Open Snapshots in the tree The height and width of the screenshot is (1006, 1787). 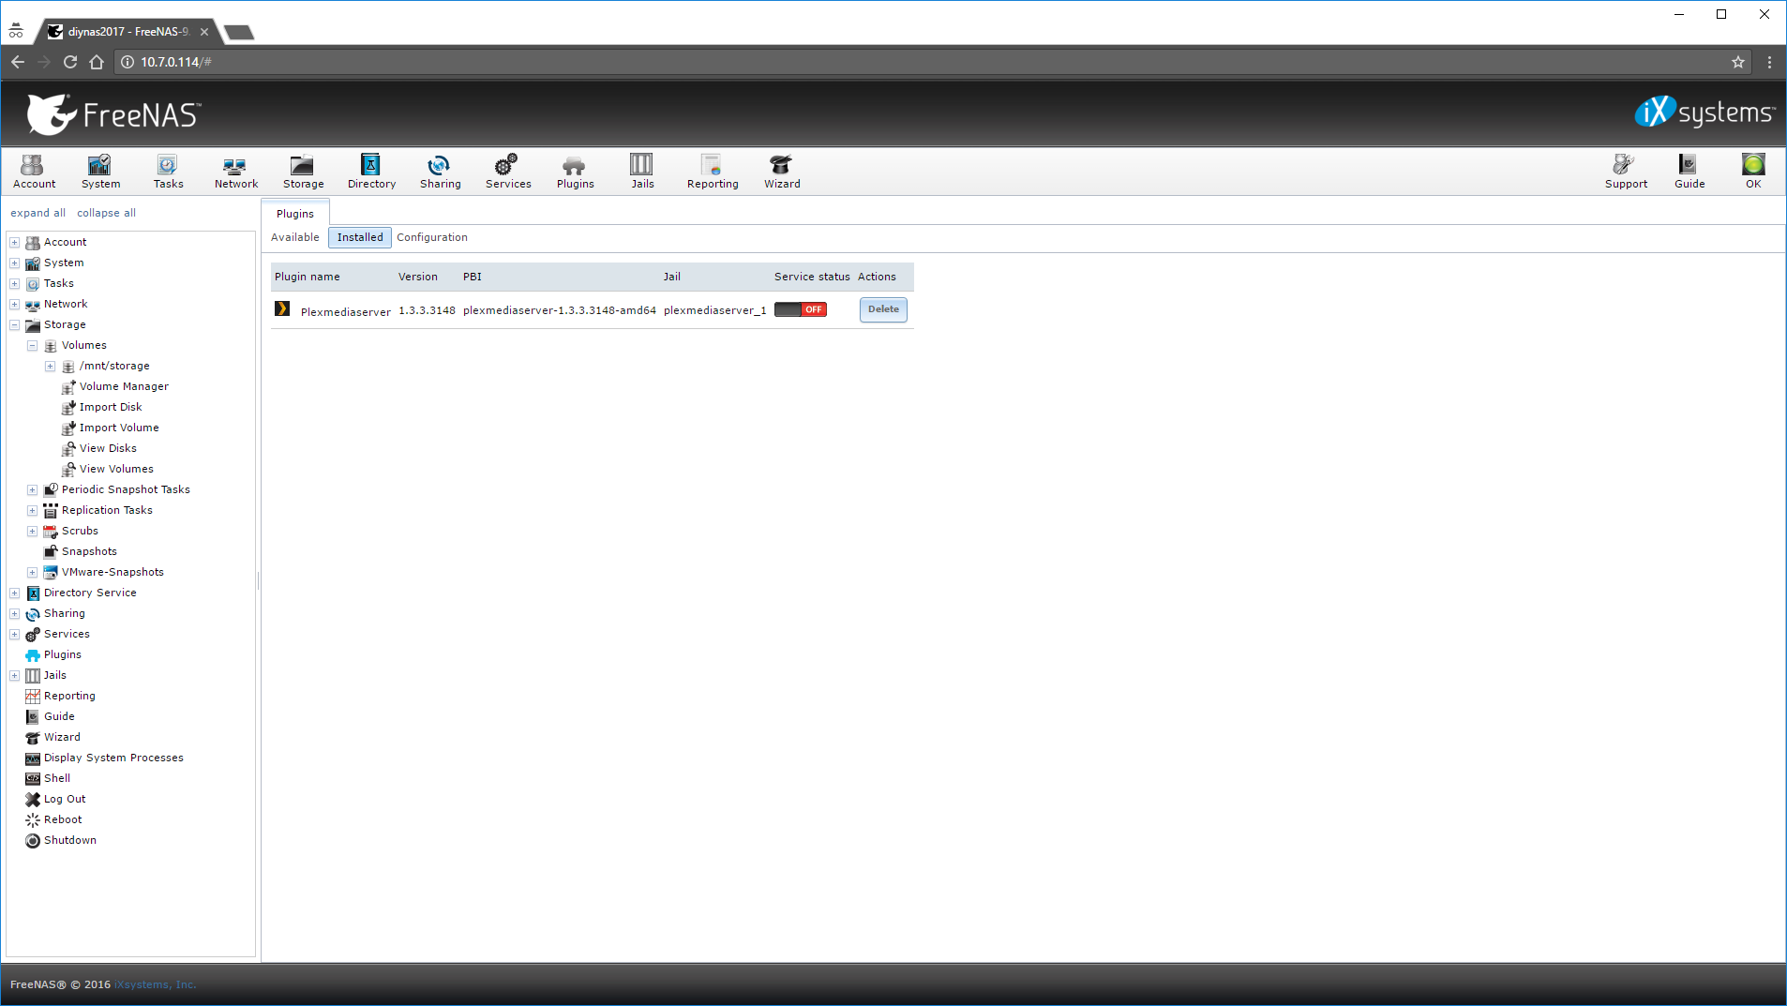pos(89,551)
